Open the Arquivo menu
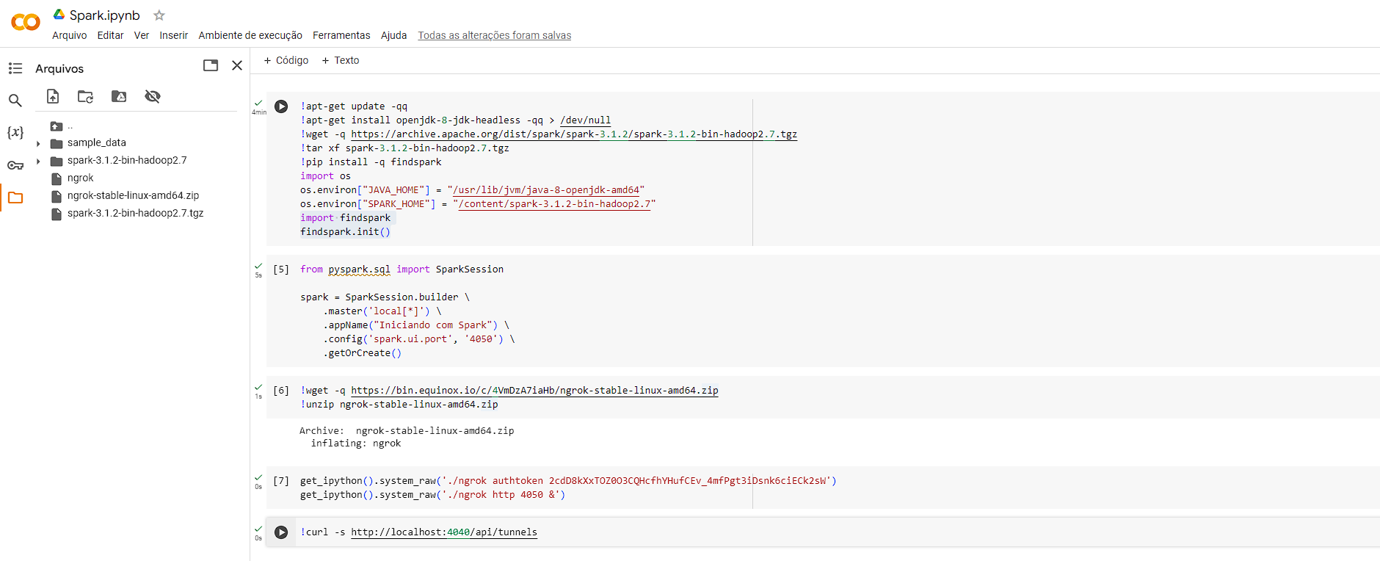1380x561 pixels. 70,35
